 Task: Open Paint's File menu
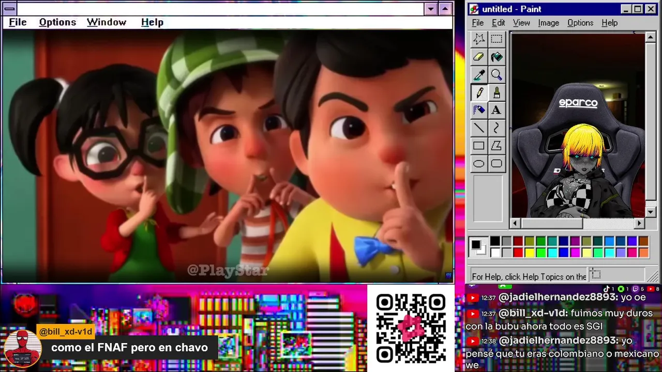pyautogui.click(x=478, y=23)
